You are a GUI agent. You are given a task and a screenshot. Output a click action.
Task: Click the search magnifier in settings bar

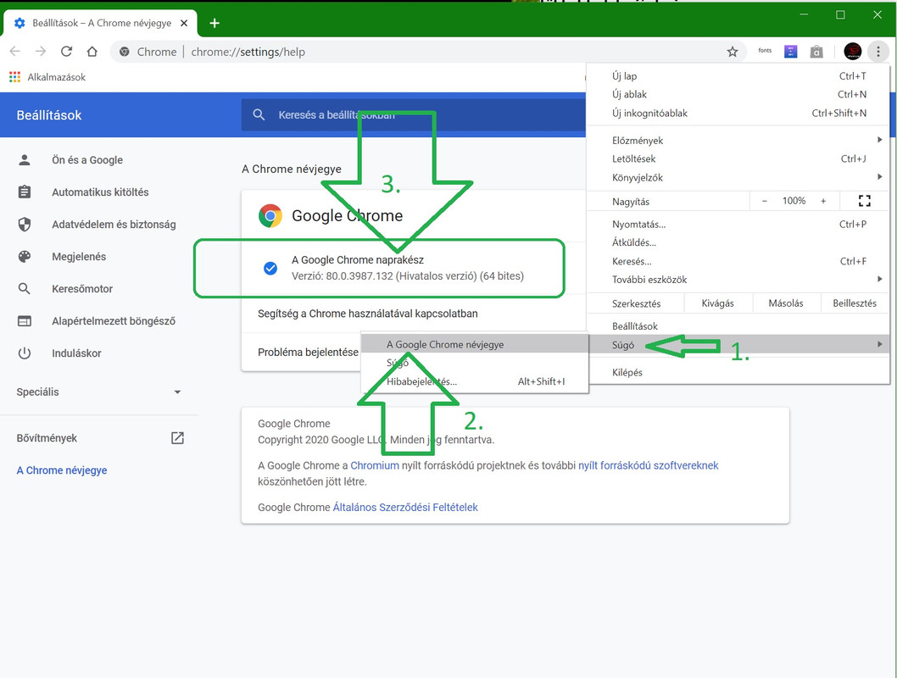point(259,115)
